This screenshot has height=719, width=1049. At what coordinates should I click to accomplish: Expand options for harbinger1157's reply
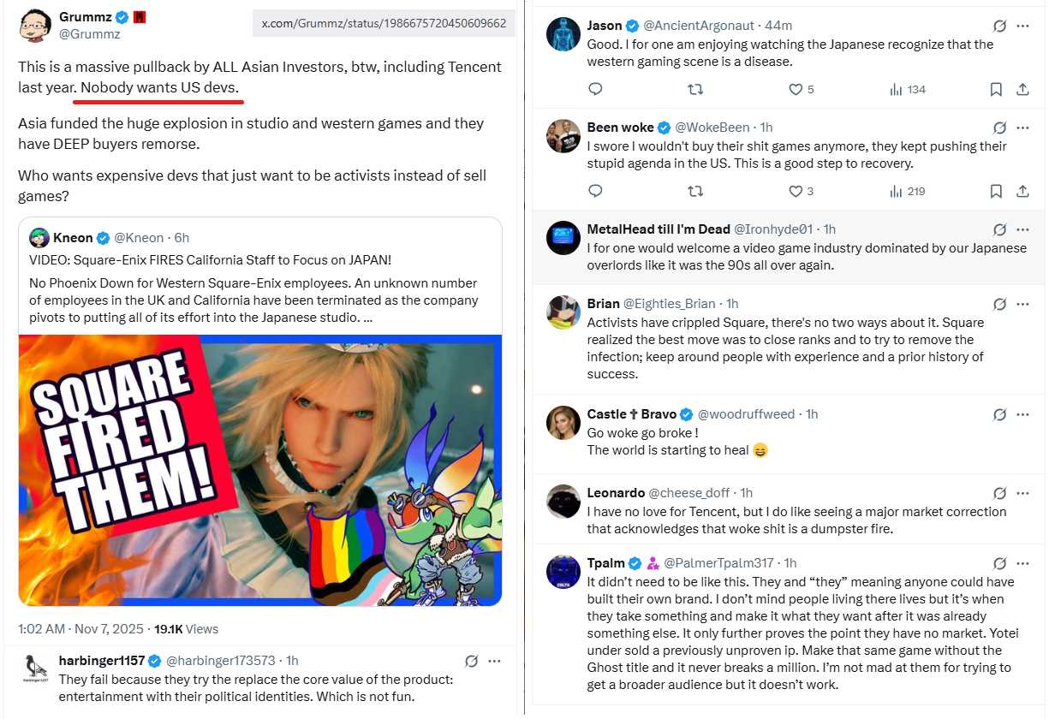coord(494,661)
